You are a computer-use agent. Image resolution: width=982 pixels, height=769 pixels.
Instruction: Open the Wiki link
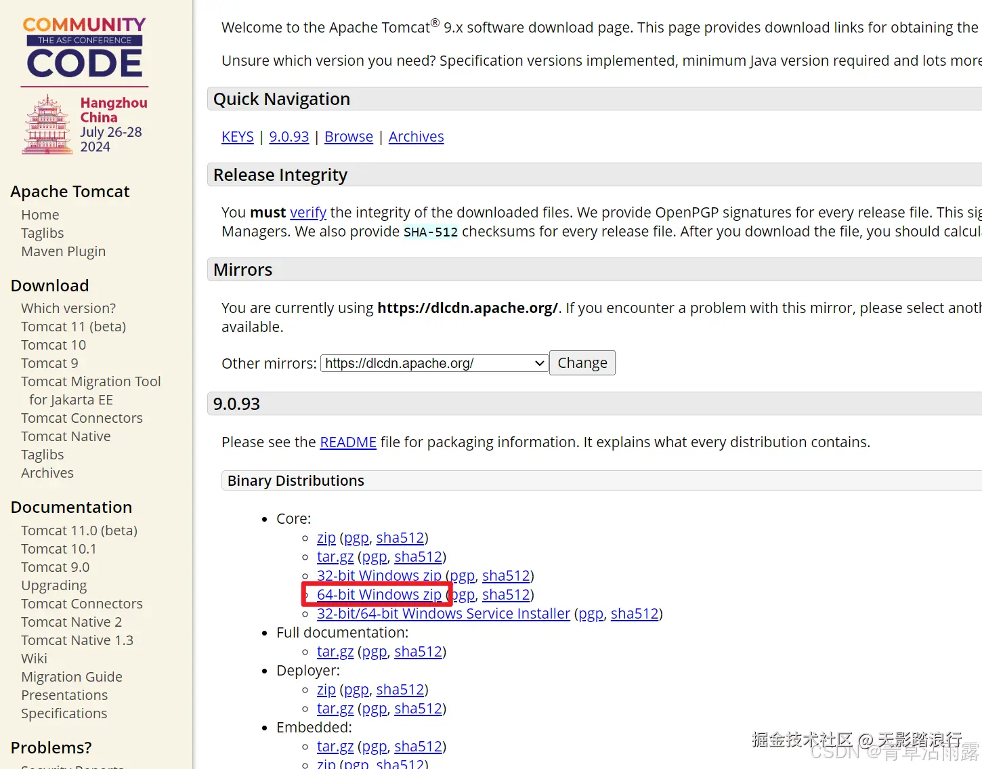click(34, 659)
